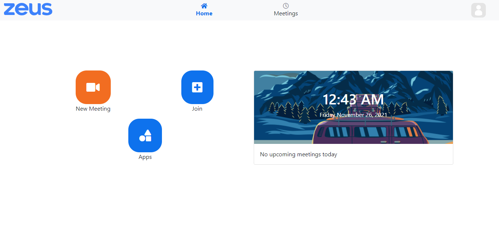Click the 12:43 AM clock text

(353, 100)
